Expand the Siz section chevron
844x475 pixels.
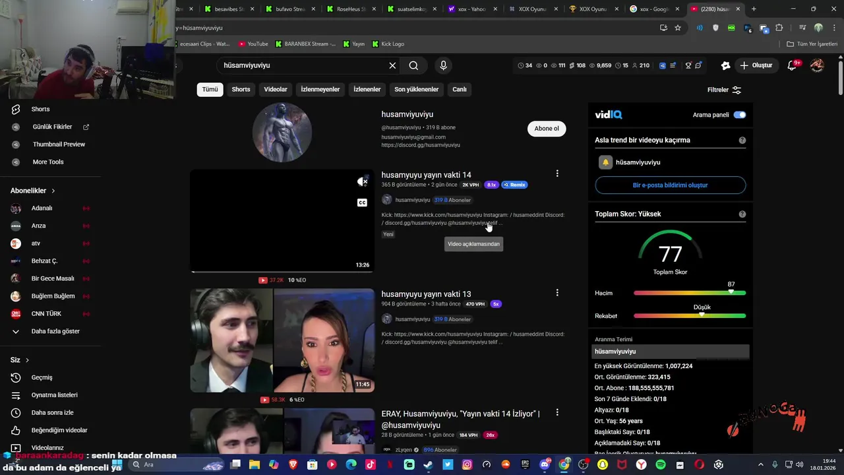(27, 360)
